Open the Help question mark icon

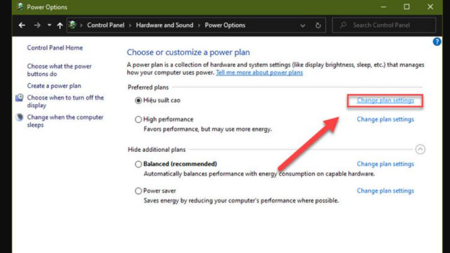pos(437,42)
